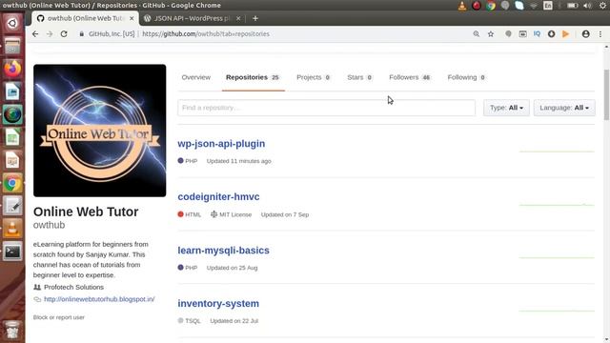Click the purple PHP dot of wp-json-api-plugin

[x=180, y=160]
